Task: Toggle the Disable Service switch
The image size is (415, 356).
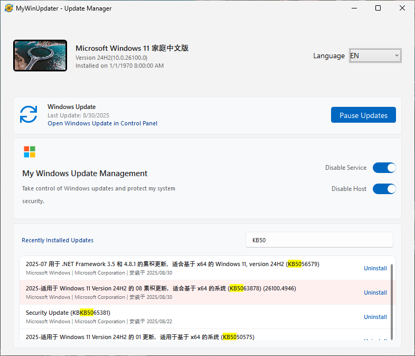Action: pos(384,168)
